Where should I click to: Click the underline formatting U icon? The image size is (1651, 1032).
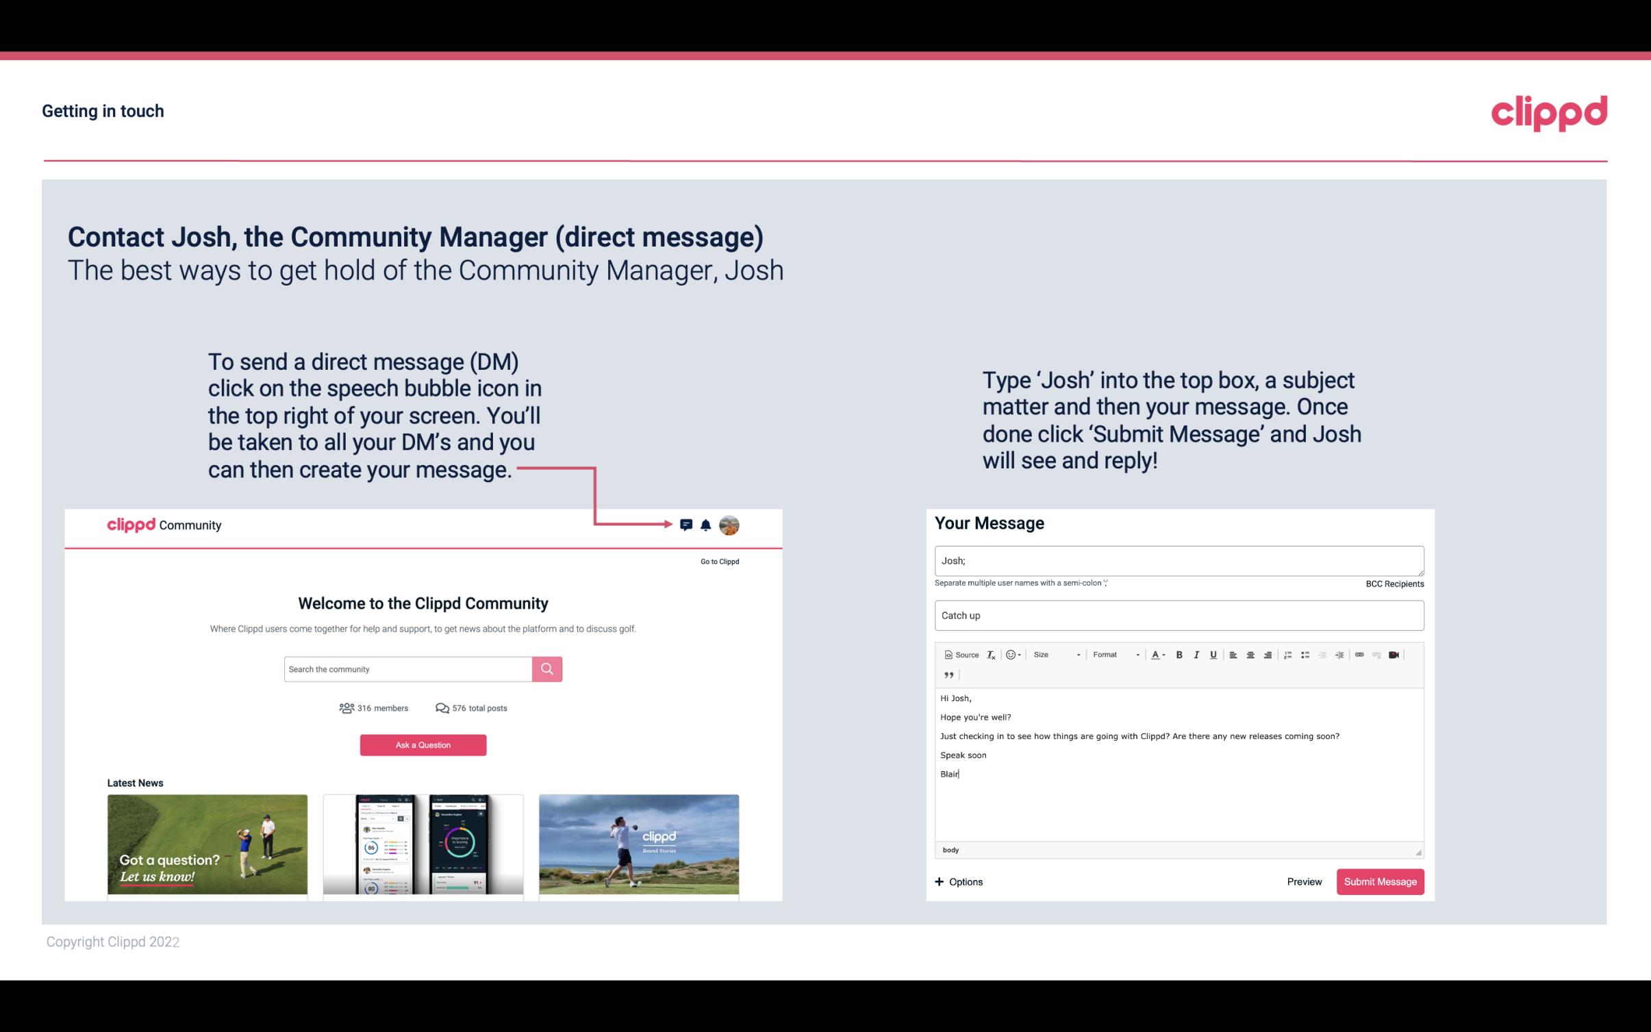click(x=1212, y=654)
